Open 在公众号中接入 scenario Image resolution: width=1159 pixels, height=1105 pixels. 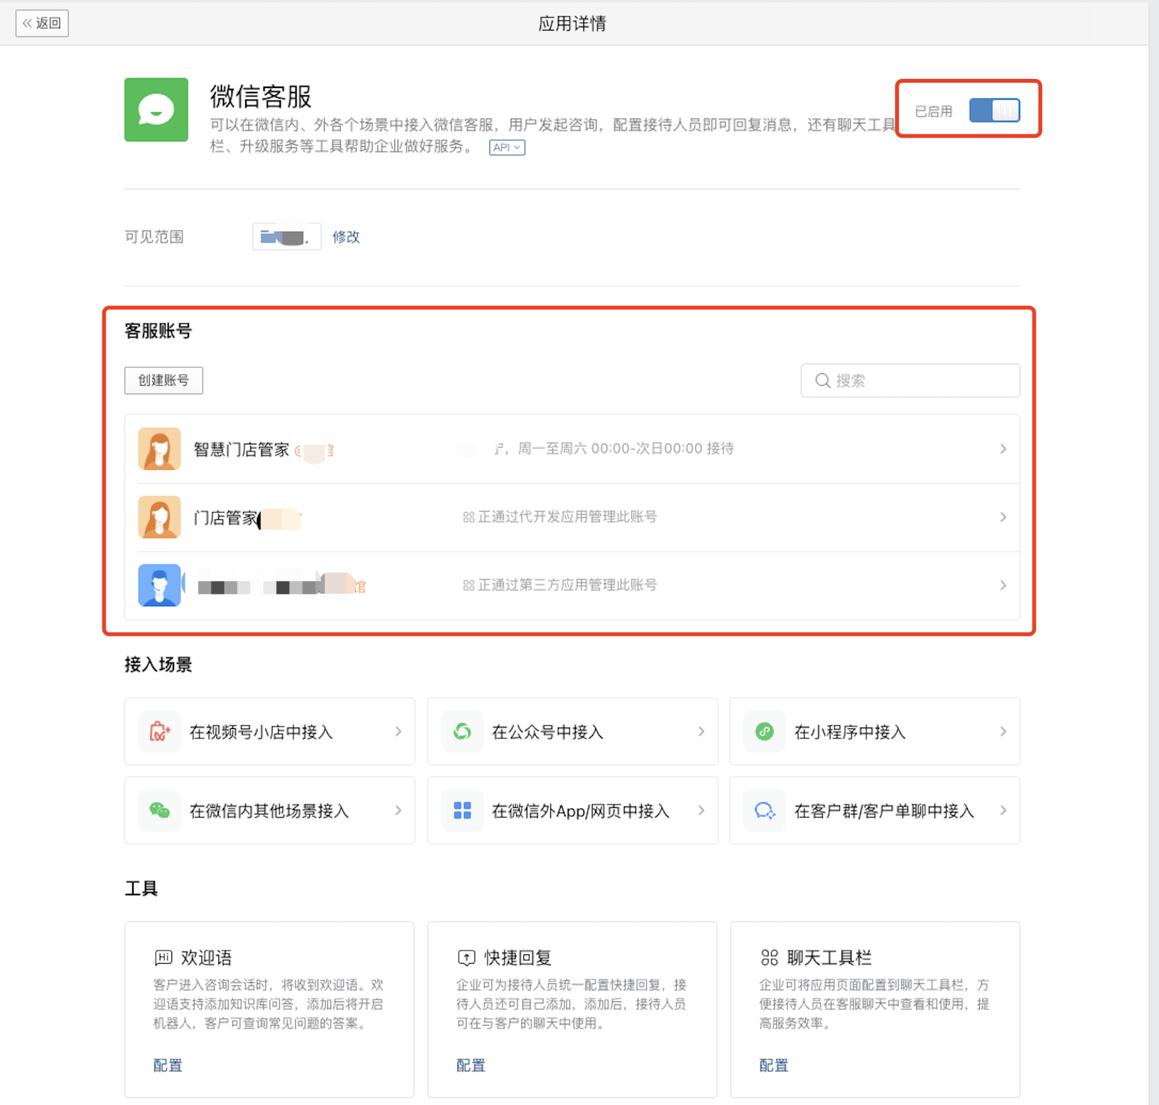pos(572,732)
